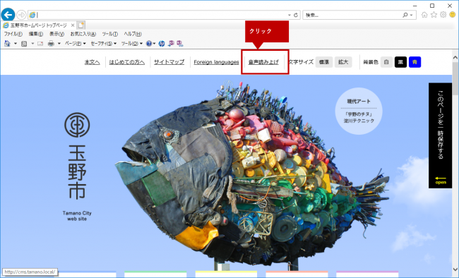Open the Tools gear icon
Screen dimensions: 459x278
(443, 15)
